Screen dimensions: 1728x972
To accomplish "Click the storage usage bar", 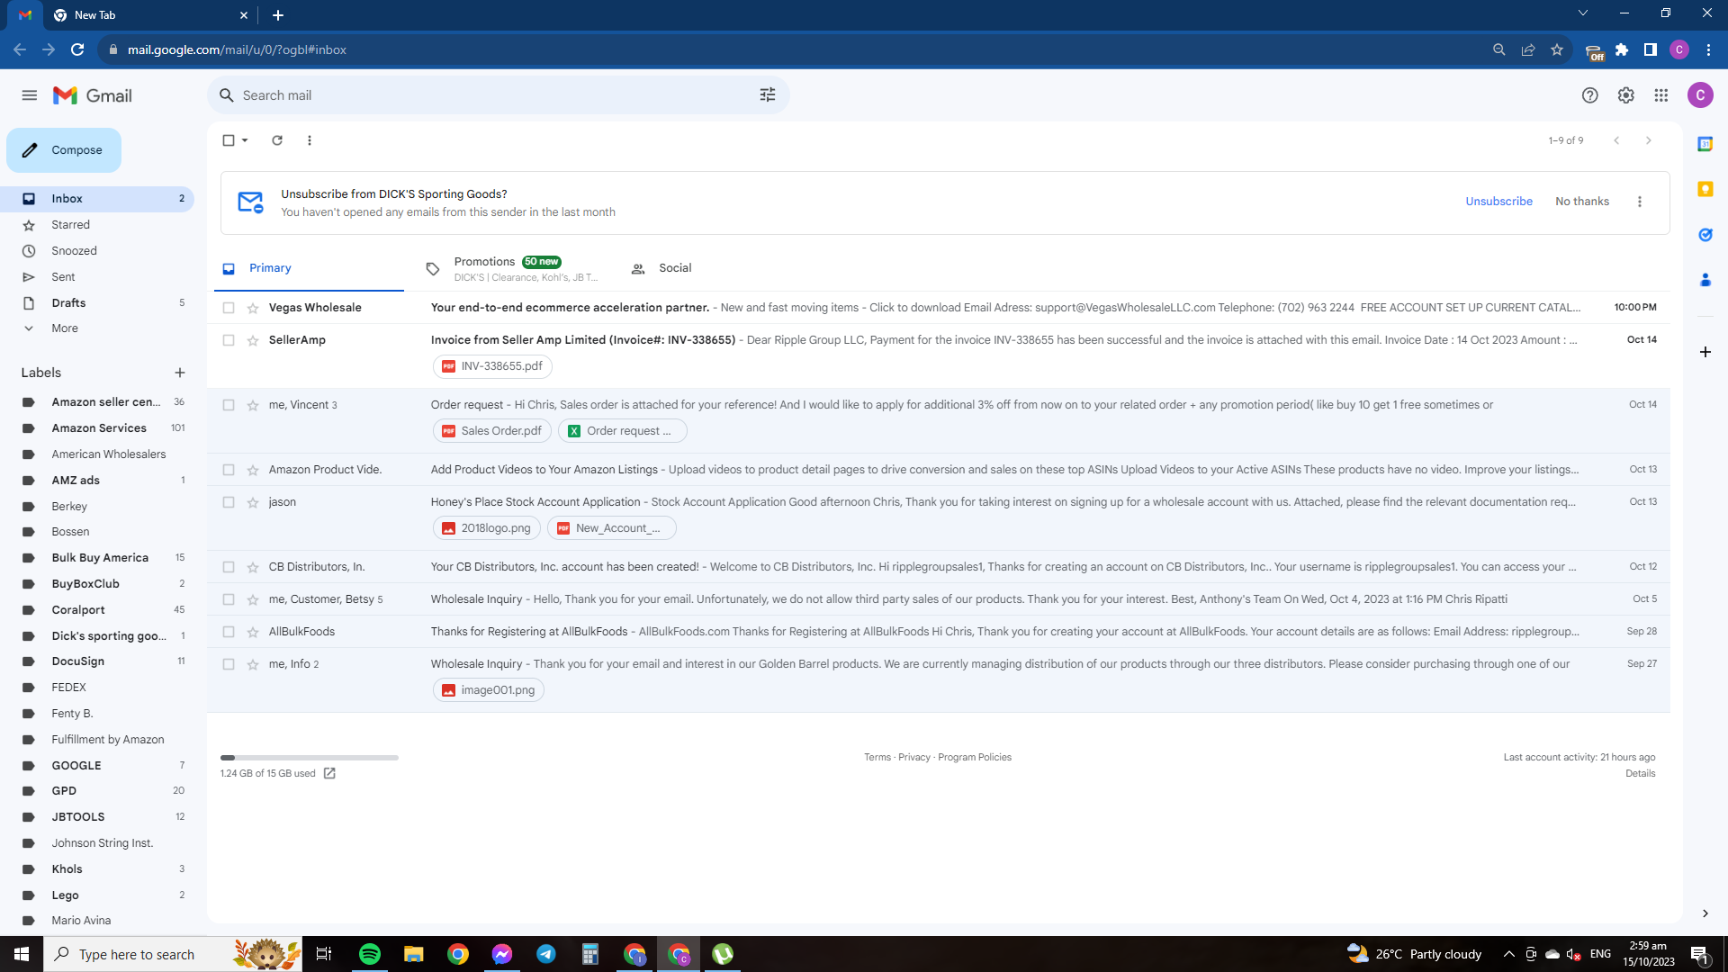I will [x=310, y=758].
